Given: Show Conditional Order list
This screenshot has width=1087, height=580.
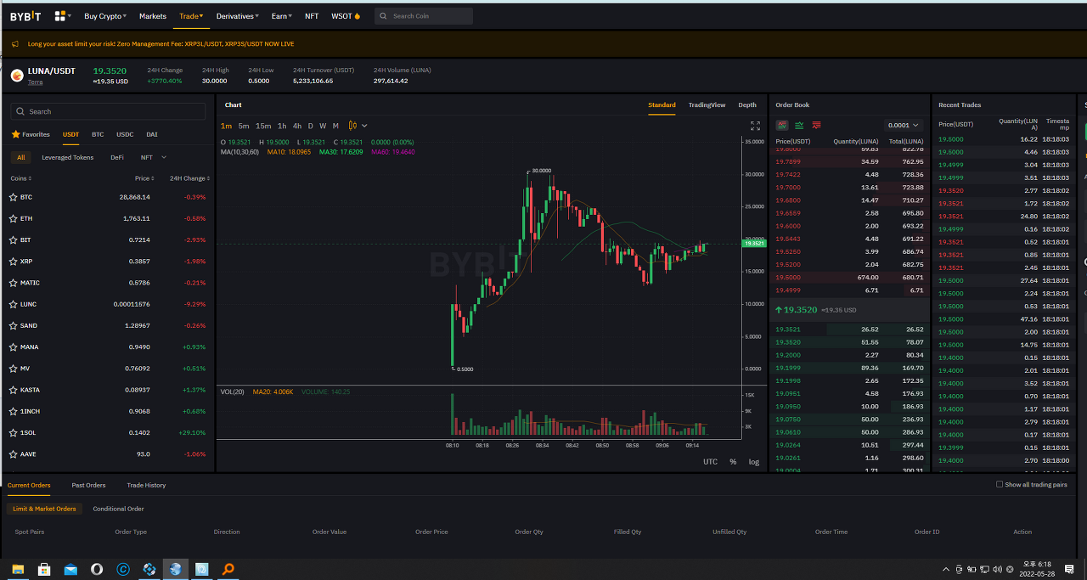Looking at the screenshot, I should (x=118, y=509).
